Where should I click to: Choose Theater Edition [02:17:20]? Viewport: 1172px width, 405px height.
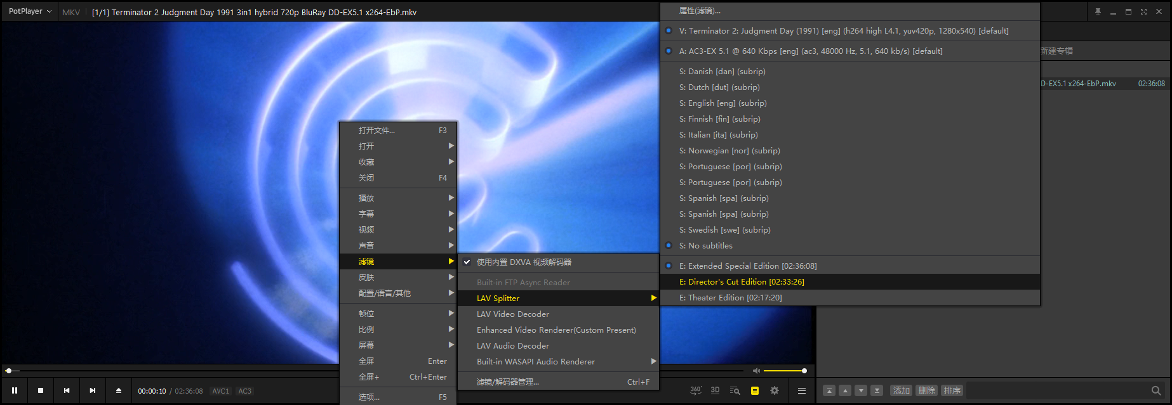pos(730,298)
